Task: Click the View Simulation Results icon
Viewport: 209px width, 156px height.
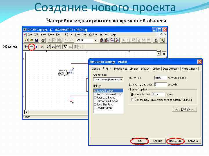Action: pos(42,47)
